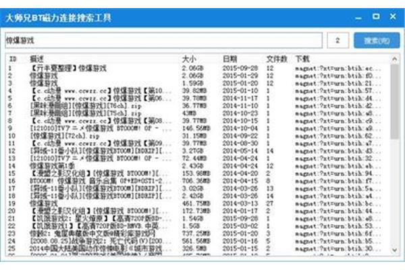Click the 2014-10-15 date cell
The height and width of the screenshot is (270, 405).
click(x=240, y=121)
